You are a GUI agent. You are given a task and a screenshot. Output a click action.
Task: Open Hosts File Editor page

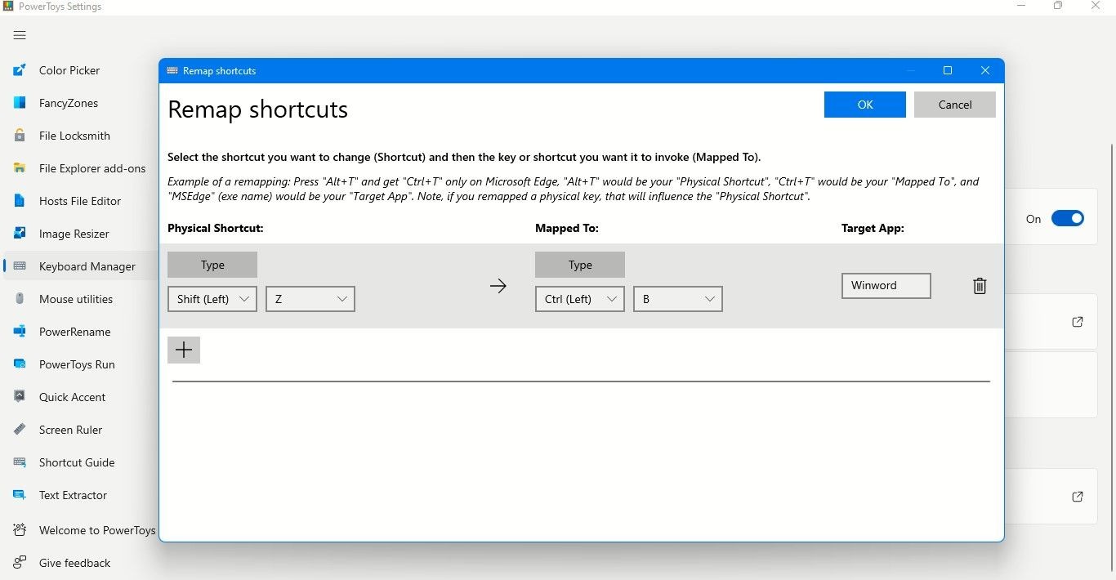click(80, 201)
